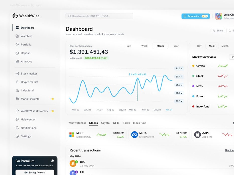Open the Help center lifebuoy icon

17,119
